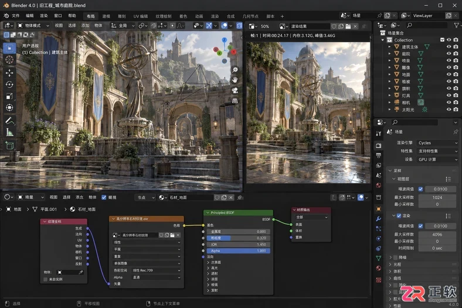Switch orthographic perspective with grid icon
This screenshot has width=462, height=308.
(x=235, y=101)
